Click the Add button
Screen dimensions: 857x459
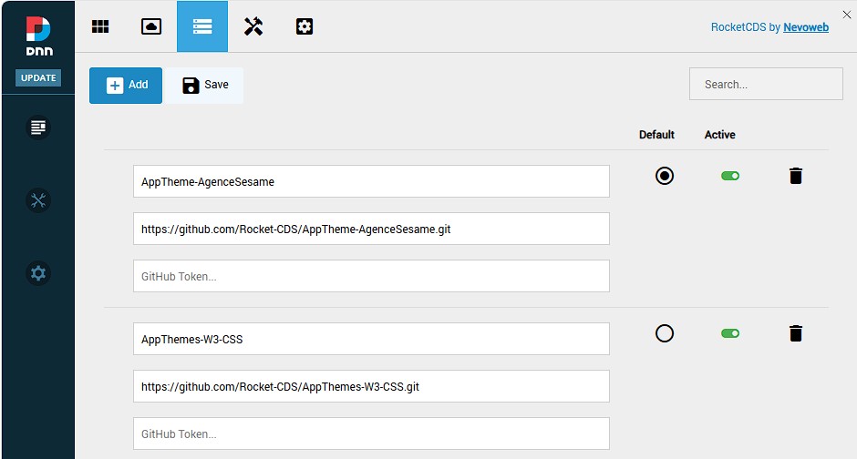(126, 85)
